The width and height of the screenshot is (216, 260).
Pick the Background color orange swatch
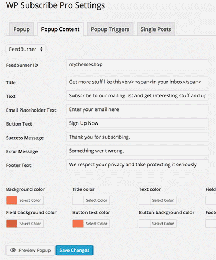click(x=11, y=200)
